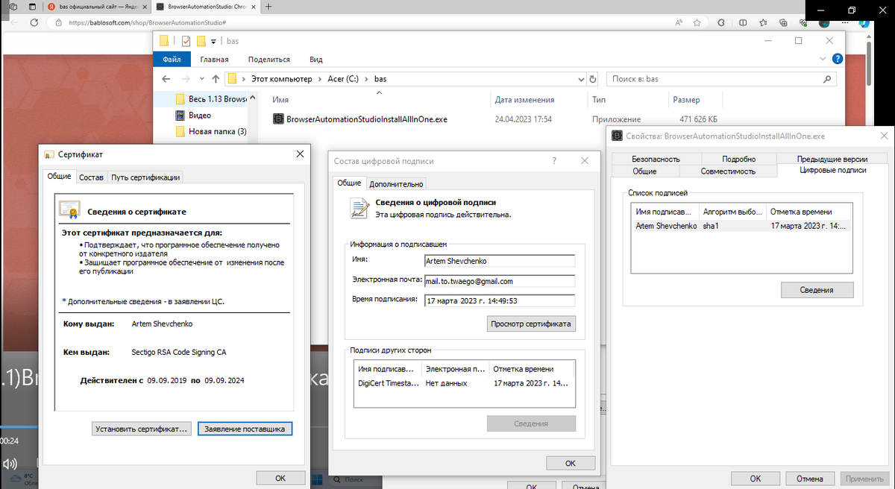Click the browser address bar URL

click(x=147, y=23)
